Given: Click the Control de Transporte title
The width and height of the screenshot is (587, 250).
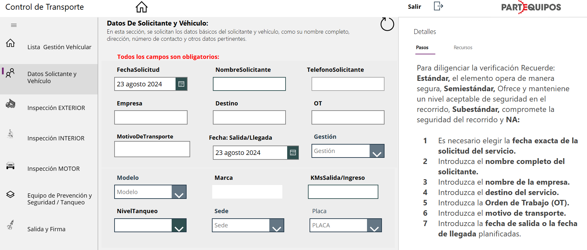Looking at the screenshot, I should pos(44,7).
